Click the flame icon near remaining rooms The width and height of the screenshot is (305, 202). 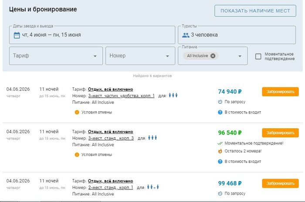point(220,151)
